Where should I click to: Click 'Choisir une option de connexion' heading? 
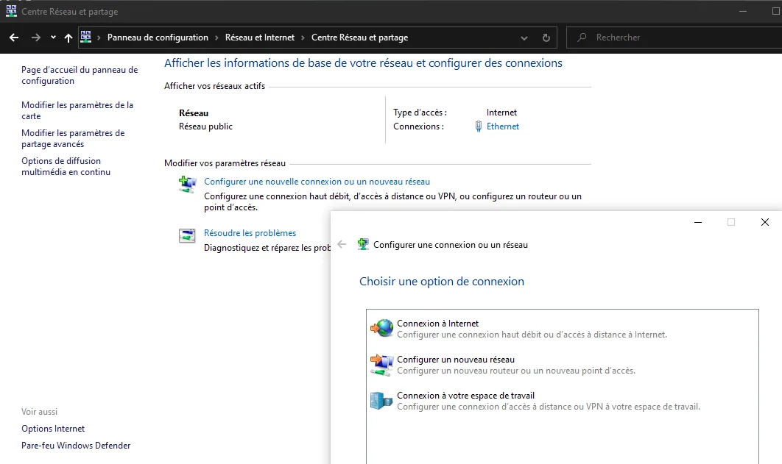(441, 282)
